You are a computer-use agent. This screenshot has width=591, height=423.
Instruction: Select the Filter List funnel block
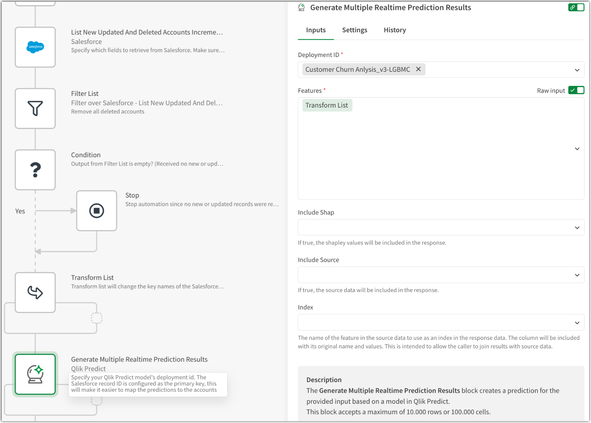coord(35,108)
